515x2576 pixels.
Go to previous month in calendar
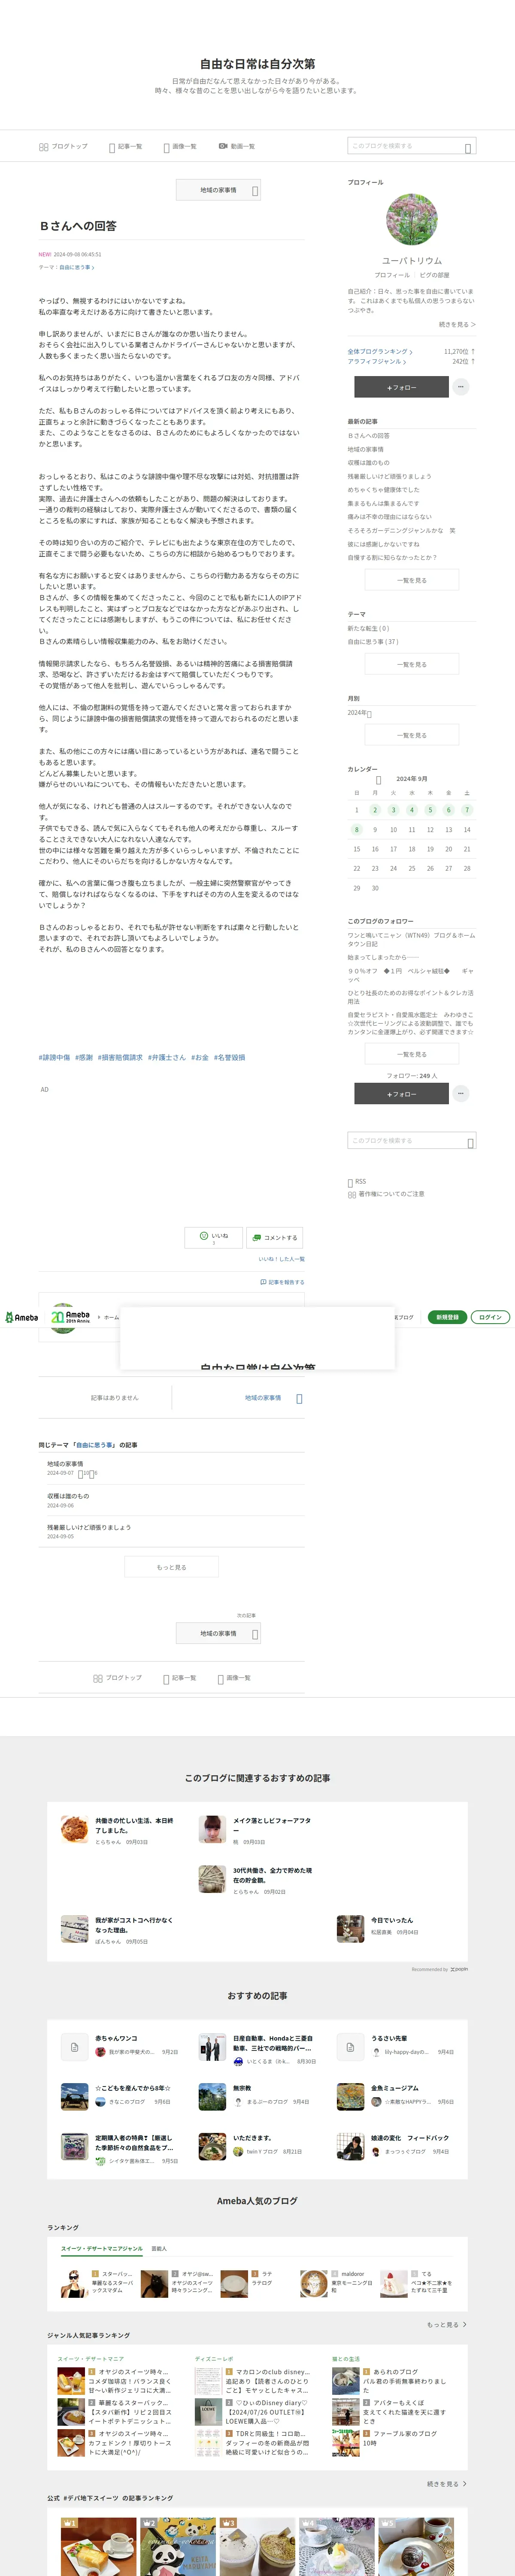[378, 780]
